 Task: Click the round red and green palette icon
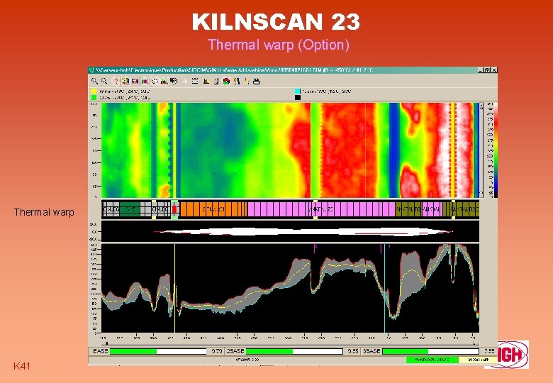(x=226, y=82)
